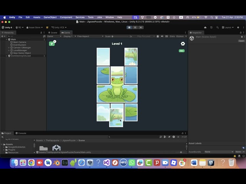Open the RD account dropdown
The height and width of the screenshot is (184, 246).
tap(20, 27)
